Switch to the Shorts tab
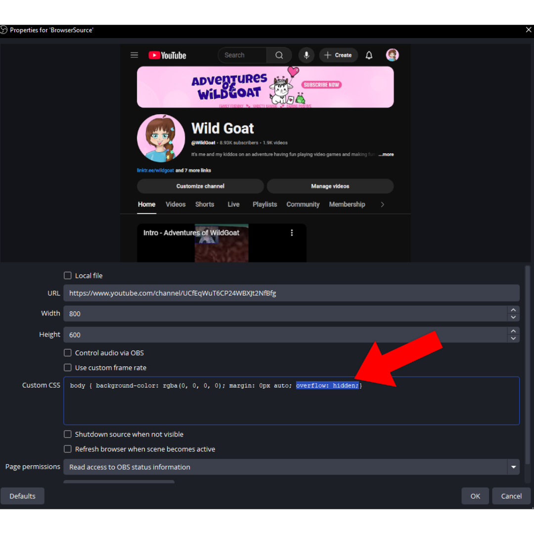The image size is (534, 534). (x=204, y=204)
